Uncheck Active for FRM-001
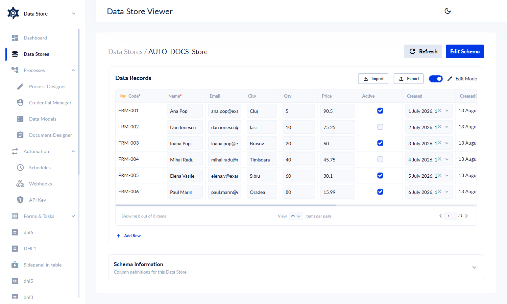The height and width of the screenshot is (304, 507). click(380, 110)
